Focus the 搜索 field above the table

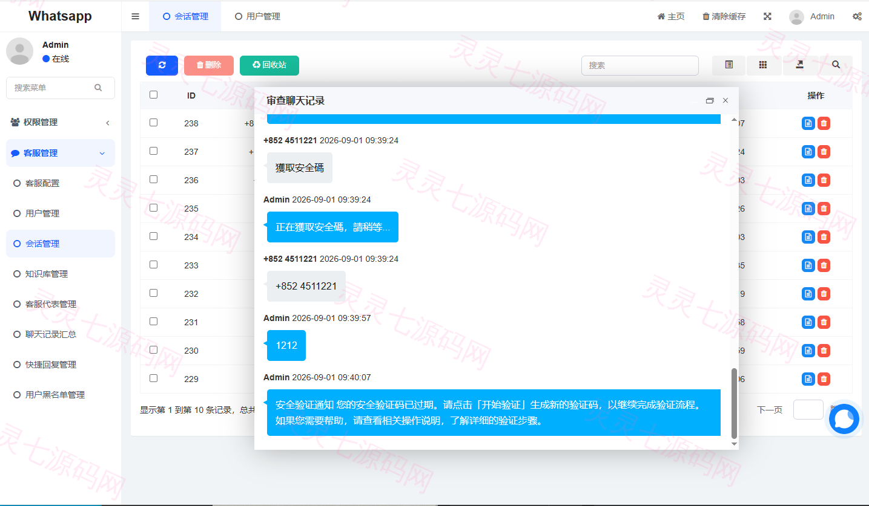(x=640, y=65)
